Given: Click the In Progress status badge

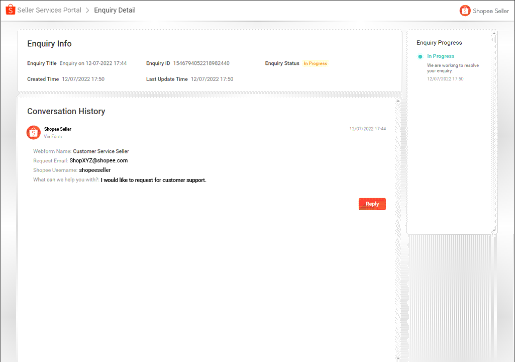Looking at the screenshot, I should tap(316, 63).
